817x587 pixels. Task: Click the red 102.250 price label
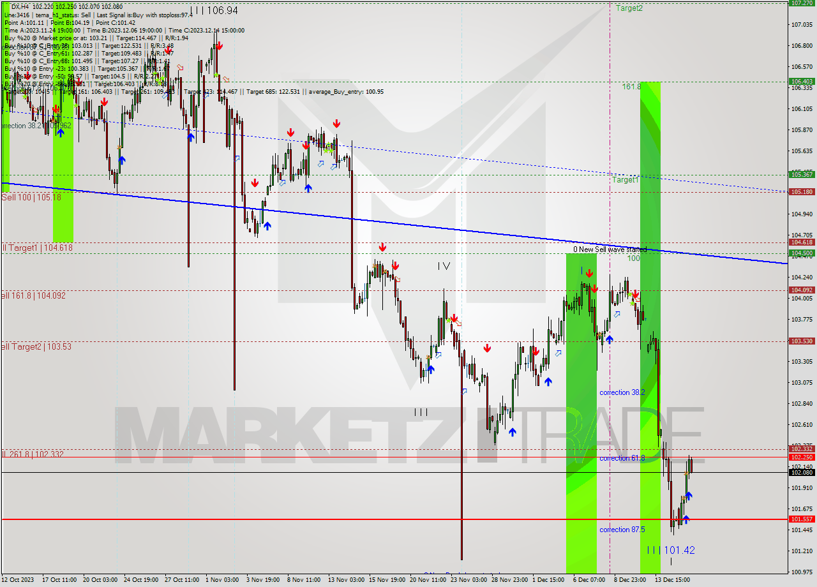[802, 457]
